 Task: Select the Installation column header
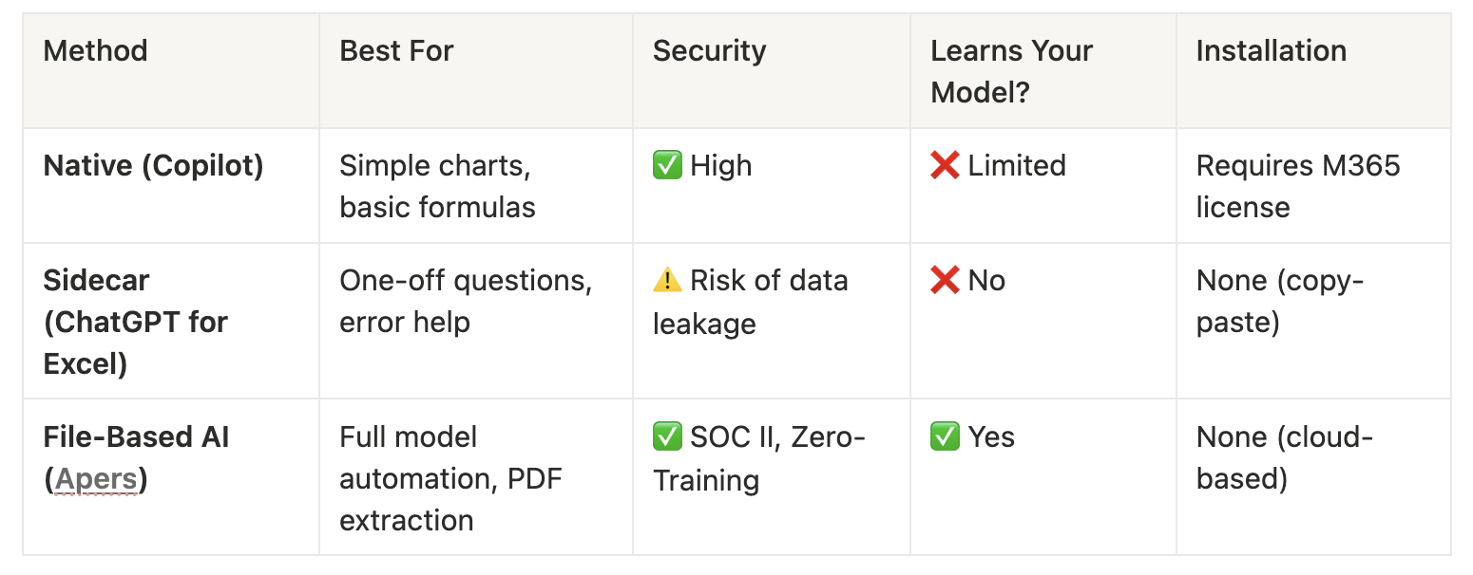point(1271,50)
